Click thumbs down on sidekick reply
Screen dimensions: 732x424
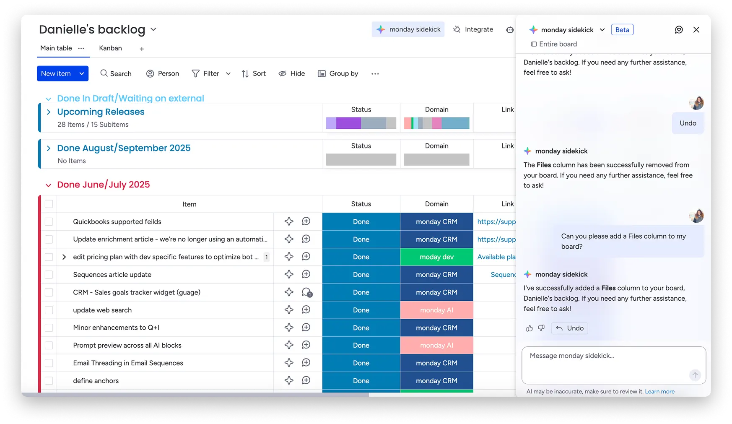[x=541, y=328]
